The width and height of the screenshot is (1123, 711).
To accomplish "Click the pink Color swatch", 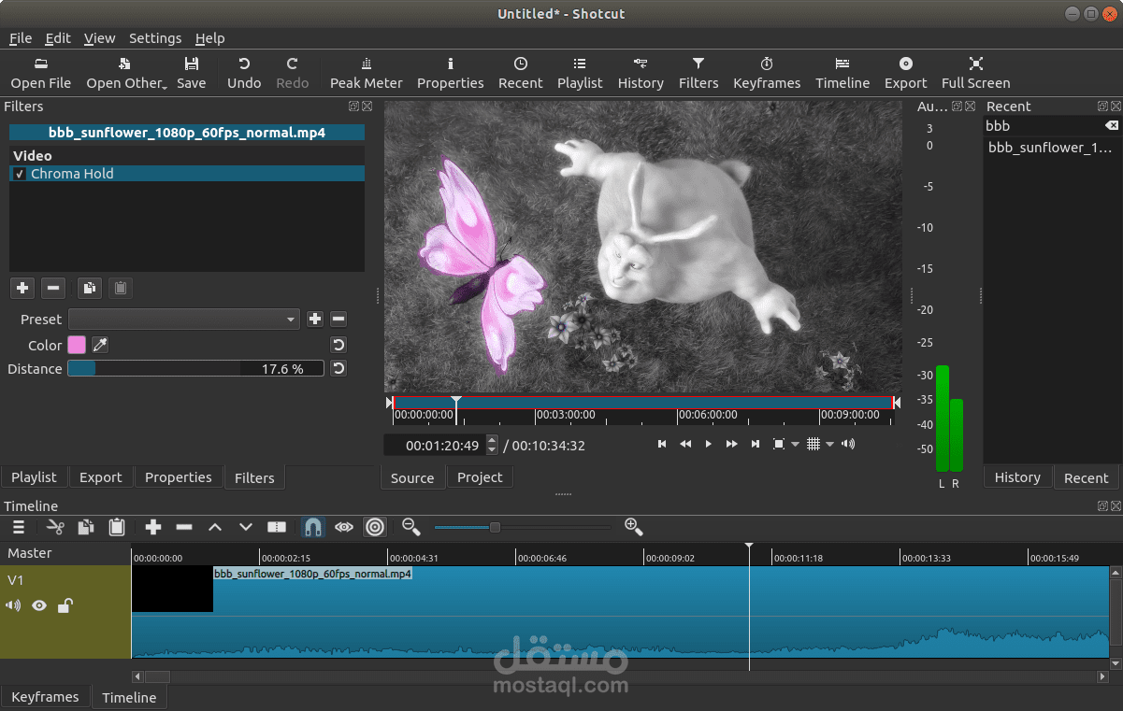I will pos(77,345).
